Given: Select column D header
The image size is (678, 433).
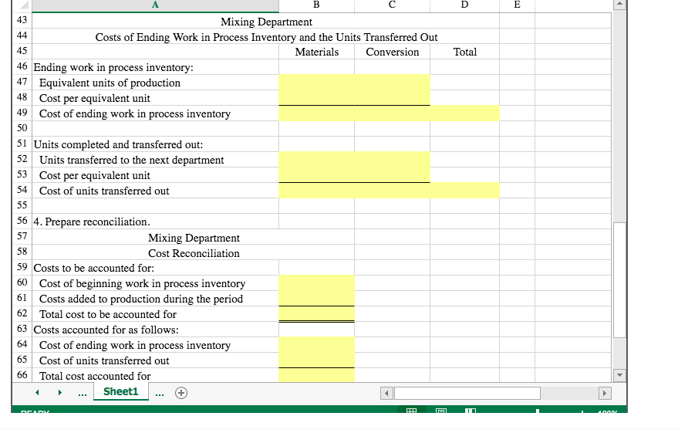Looking at the screenshot, I should (x=465, y=5).
